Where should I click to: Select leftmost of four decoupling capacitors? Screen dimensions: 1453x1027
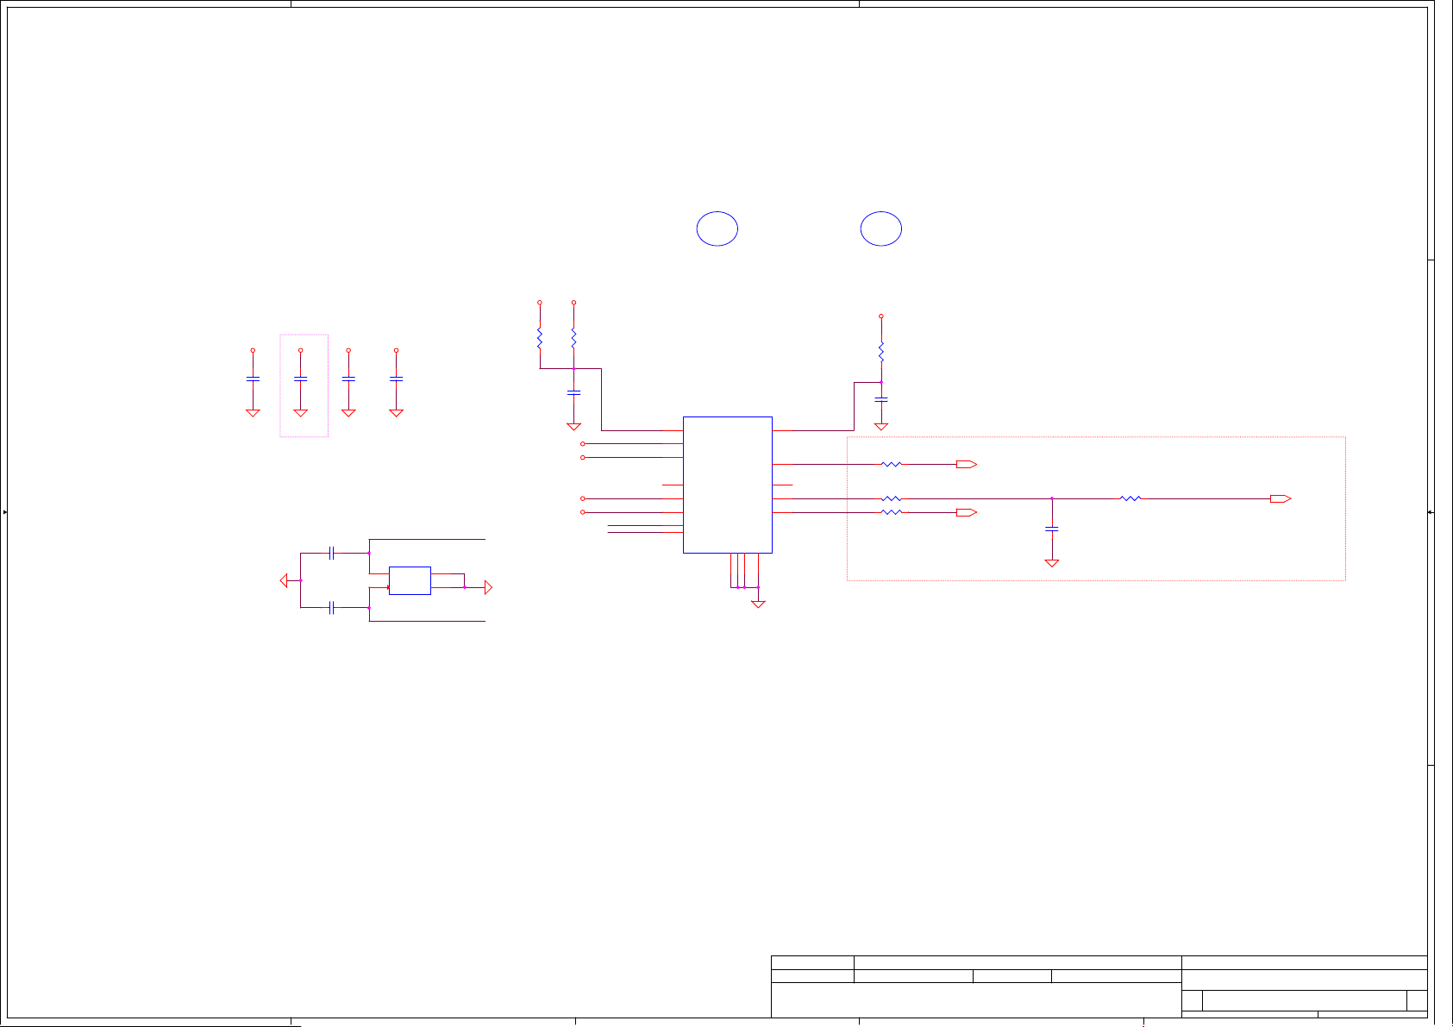pos(253,379)
